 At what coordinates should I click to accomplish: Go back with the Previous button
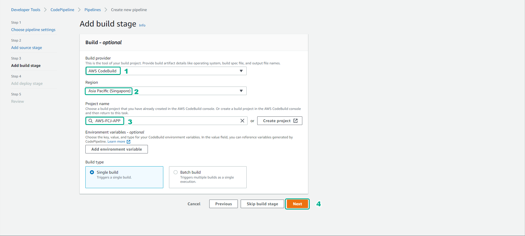[224, 204]
